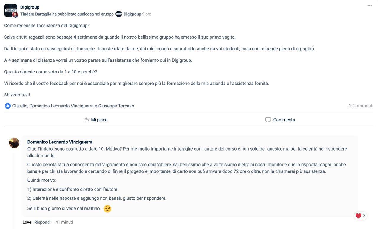
Task: Click the heart reaction count on comment
Action: [360, 216]
